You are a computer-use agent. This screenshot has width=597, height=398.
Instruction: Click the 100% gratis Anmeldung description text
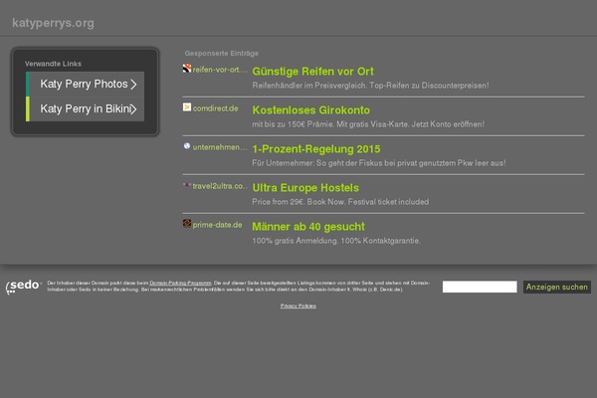[x=336, y=241]
